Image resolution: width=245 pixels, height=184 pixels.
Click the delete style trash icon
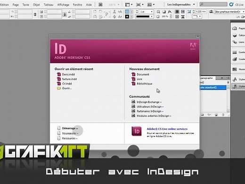[x=223, y=115]
